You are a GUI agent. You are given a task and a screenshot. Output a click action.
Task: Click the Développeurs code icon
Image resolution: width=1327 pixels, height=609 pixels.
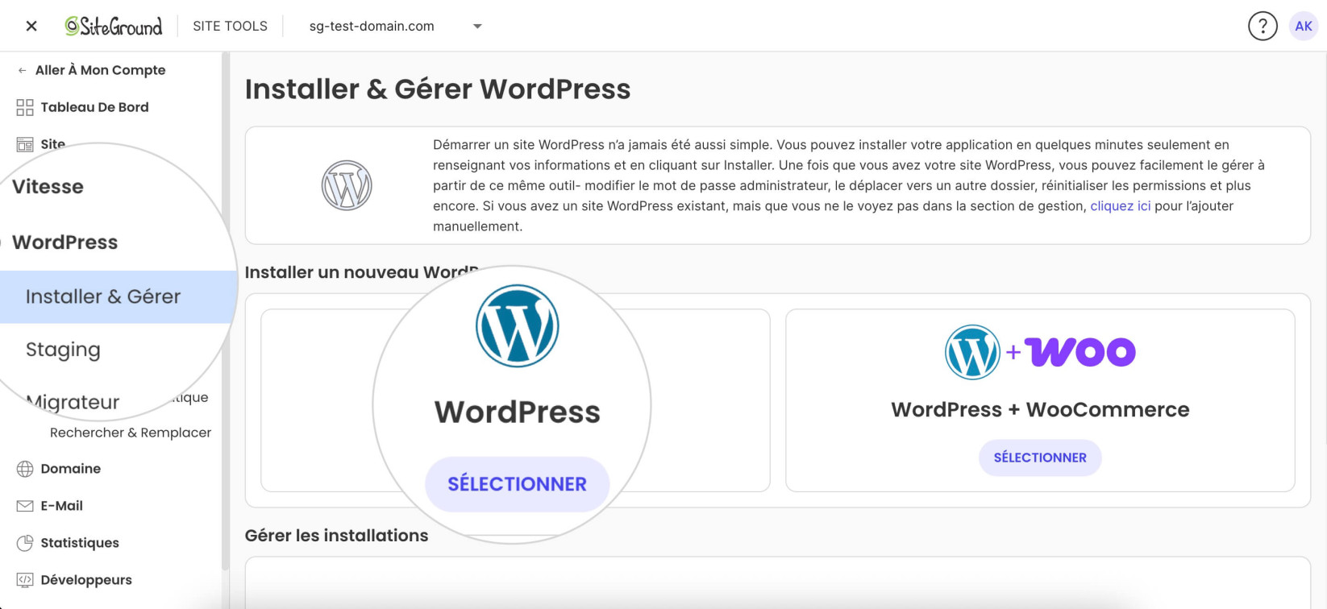pos(25,580)
